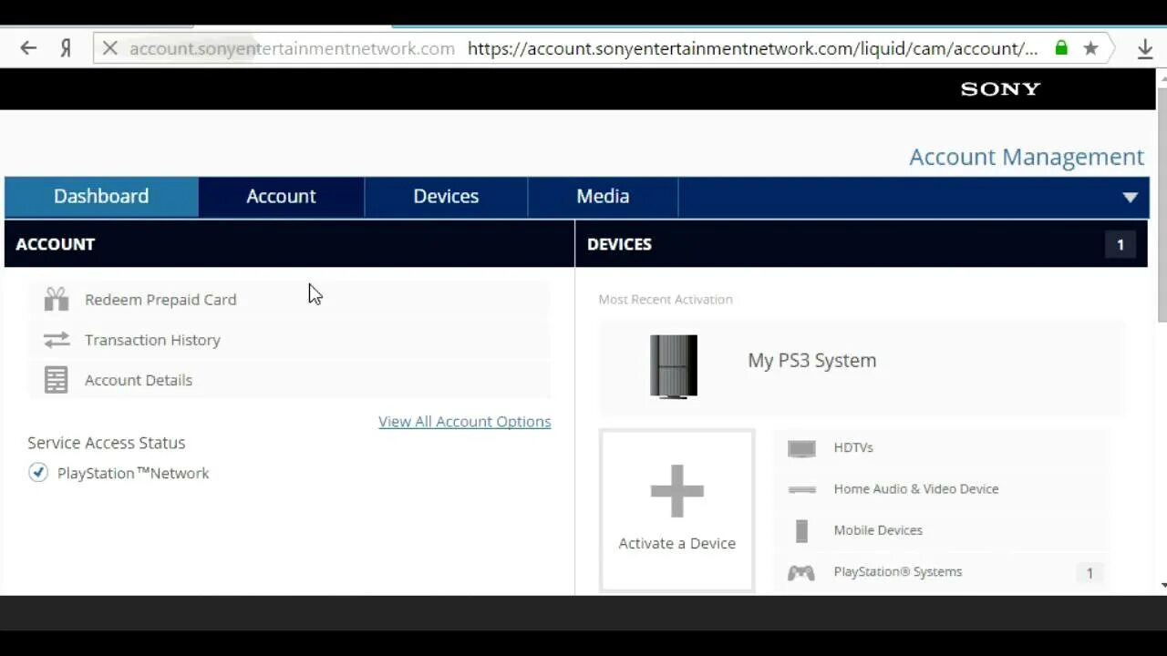Image resolution: width=1167 pixels, height=656 pixels.
Task: Click the plus icon to activate a device
Action: click(676, 491)
